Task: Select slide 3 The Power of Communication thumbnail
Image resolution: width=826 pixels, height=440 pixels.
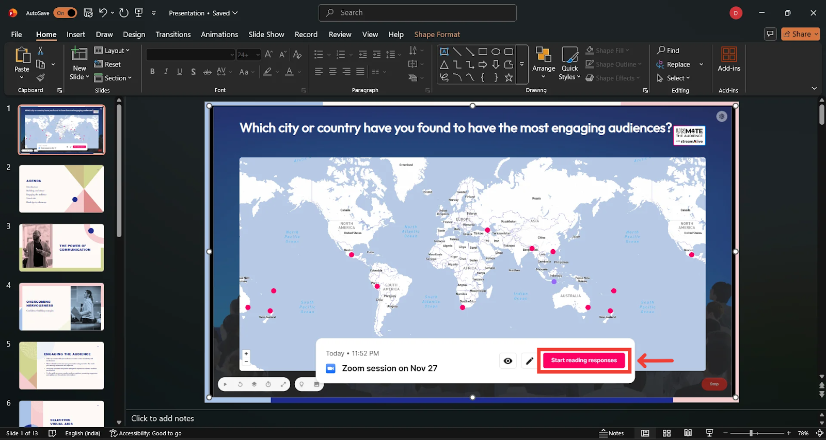Action: [x=61, y=248]
